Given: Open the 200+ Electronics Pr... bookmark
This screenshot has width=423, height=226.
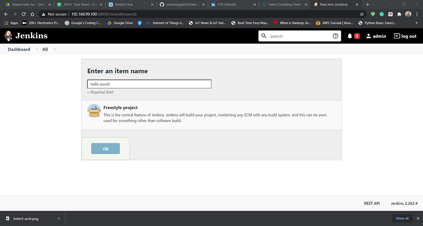Looking at the screenshot, I should [x=41, y=23].
